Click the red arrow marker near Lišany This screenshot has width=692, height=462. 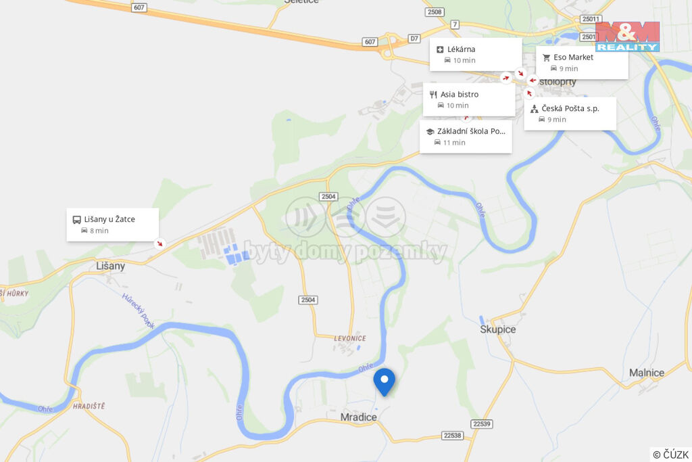tap(159, 244)
